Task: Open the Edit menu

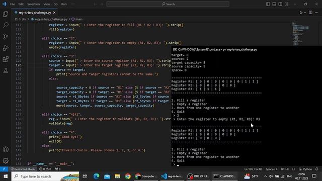Action: [x=21, y=4]
